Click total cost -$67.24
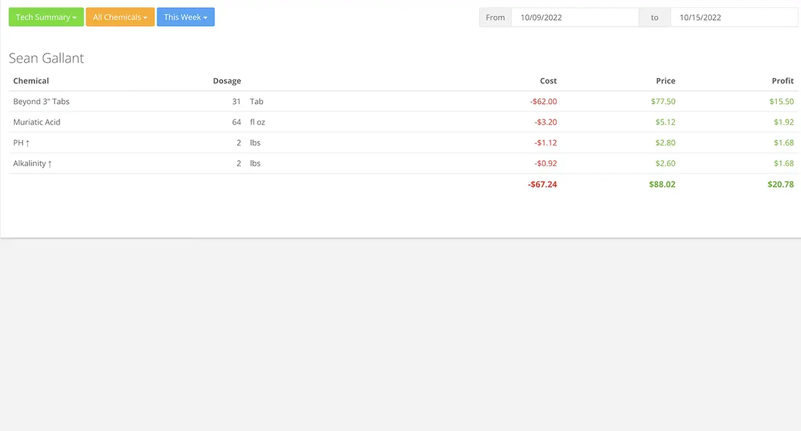The image size is (801, 431). [x=542, y=184]
